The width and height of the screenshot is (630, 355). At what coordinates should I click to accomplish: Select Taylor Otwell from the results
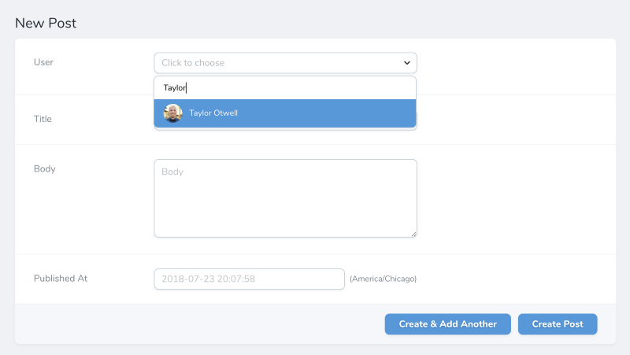[x=285, y=113]
